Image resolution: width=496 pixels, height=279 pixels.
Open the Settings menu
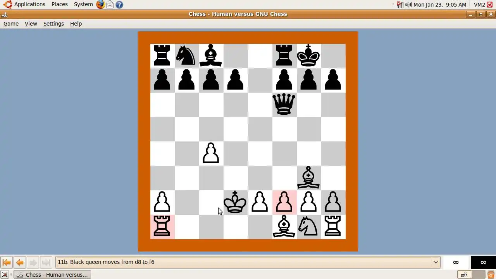pyautogui.click(x=53, y=24)
